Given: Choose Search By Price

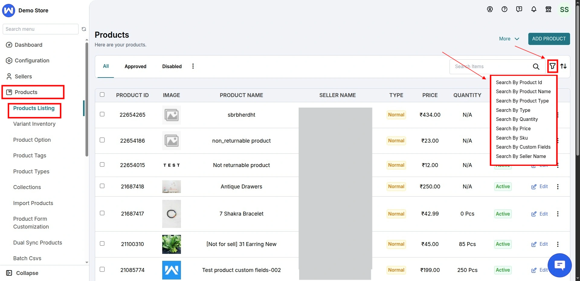Looking at the screenshot, I should [x=513, y=129].
